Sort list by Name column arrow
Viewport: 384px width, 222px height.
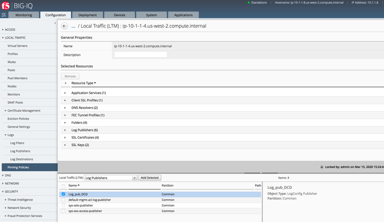(x=78, y=185)
